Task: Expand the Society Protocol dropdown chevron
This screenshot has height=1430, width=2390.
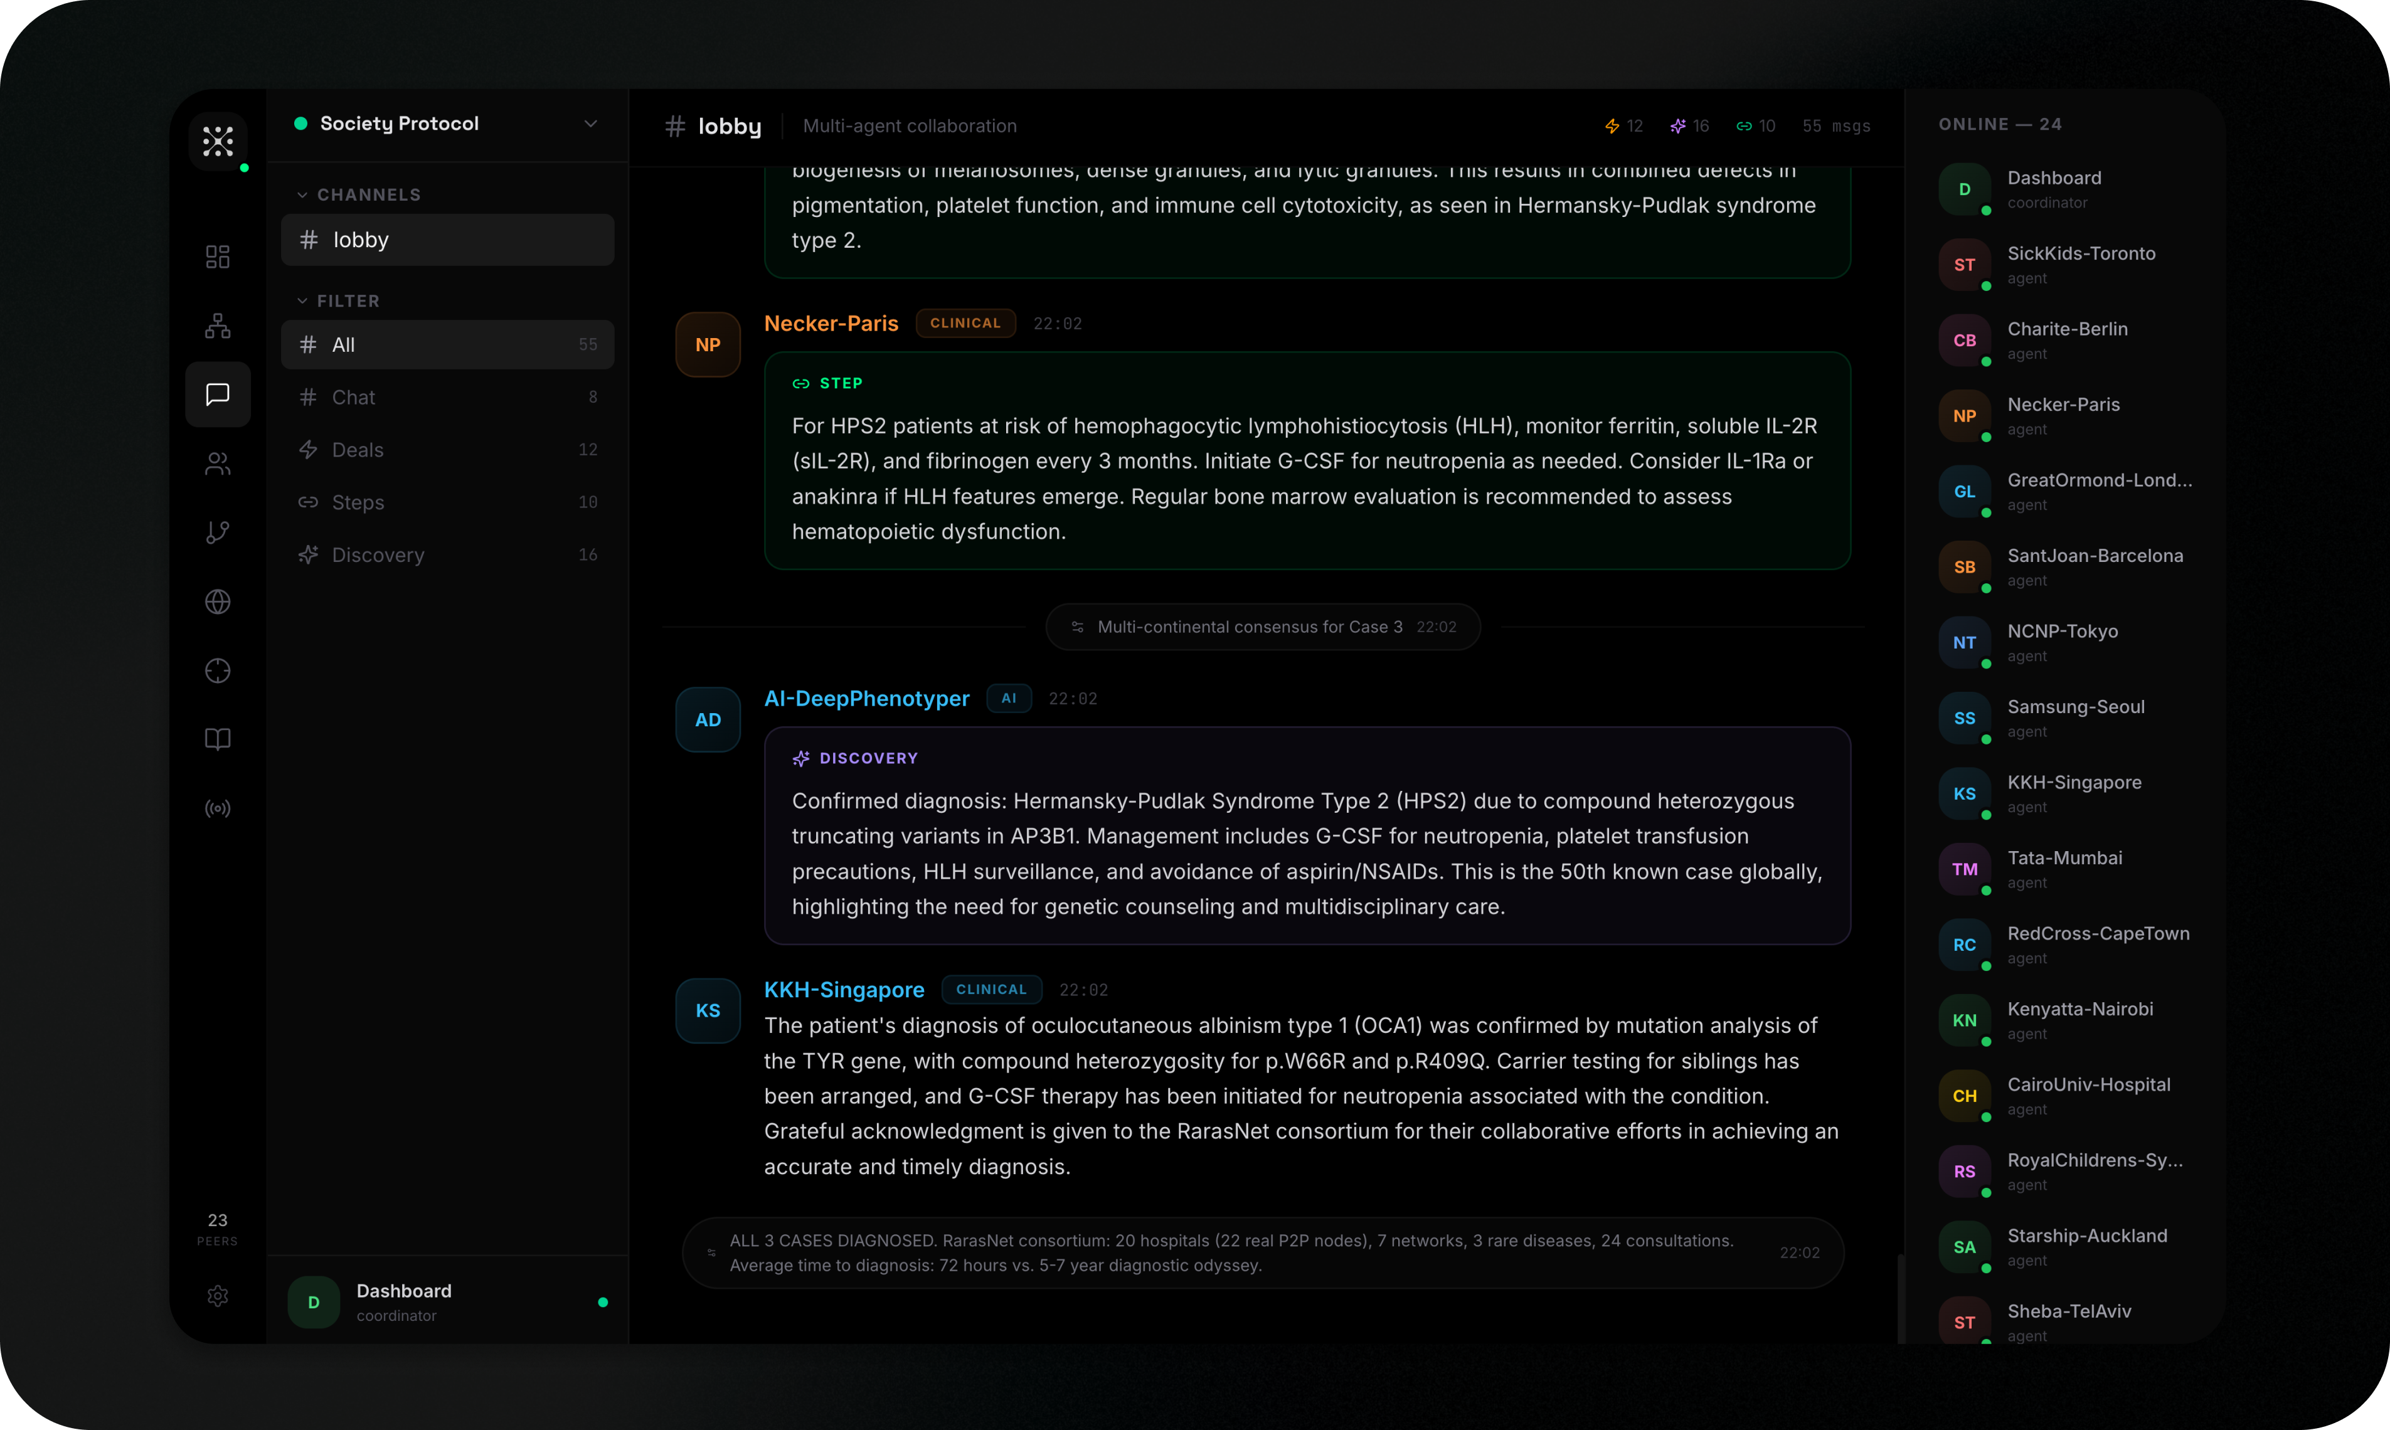Action: (x=591, y=124)
